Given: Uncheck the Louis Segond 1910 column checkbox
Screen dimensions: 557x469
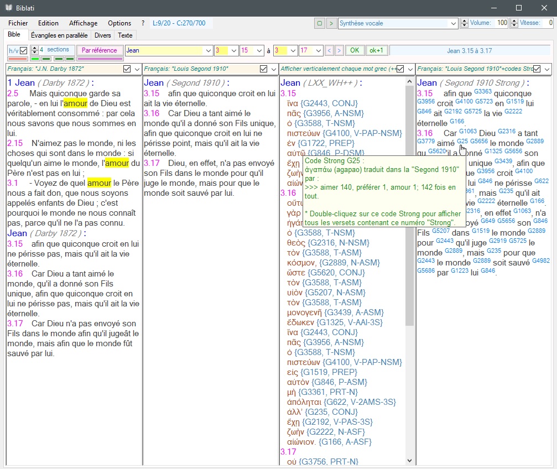Looking at the screenshot, I should coord(264,69).
